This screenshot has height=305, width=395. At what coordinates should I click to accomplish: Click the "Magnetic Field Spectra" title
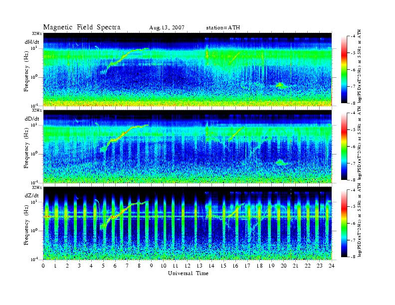(x=82, y=27)
